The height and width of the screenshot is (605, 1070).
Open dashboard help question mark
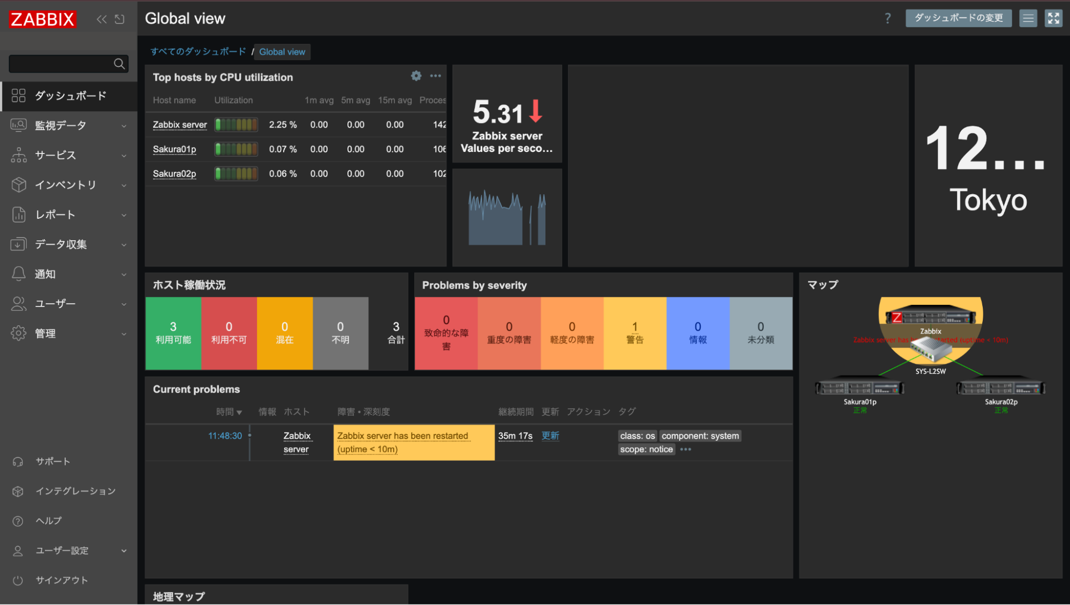887,18
